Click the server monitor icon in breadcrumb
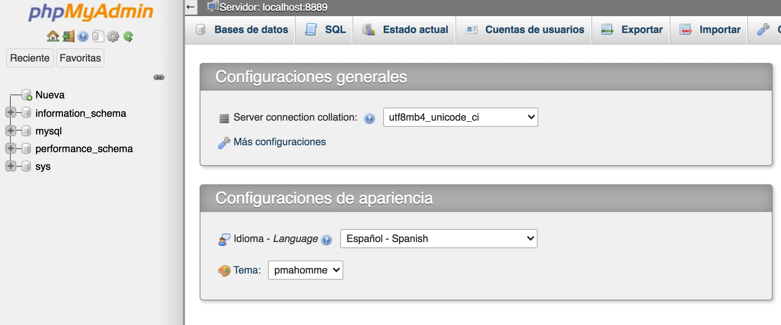This screenshot has height=325, width=781. pyautogui.click(x=213, y=7)
